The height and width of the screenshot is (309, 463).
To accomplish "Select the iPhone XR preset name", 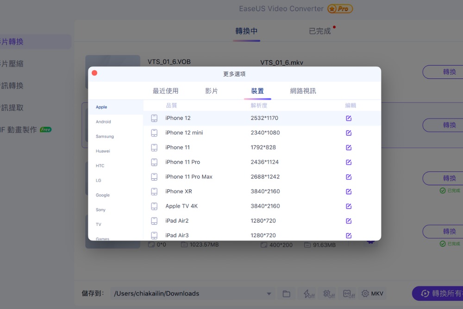I will click(179, 191).
